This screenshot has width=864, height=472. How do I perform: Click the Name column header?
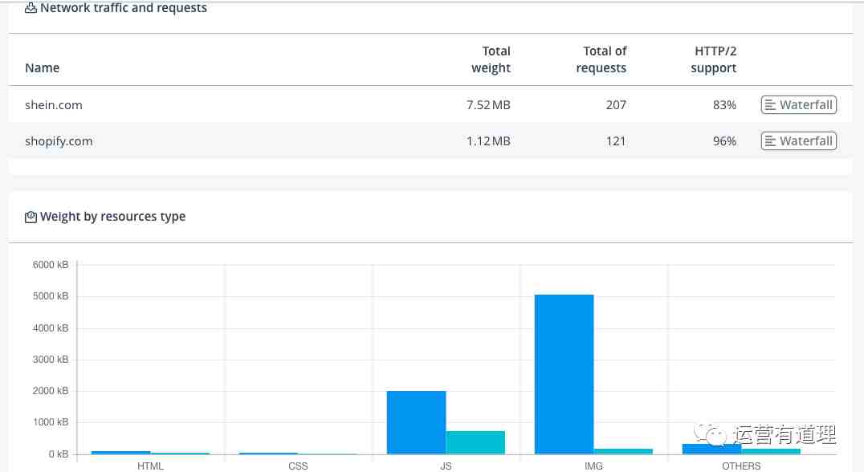tap(42, 67)
